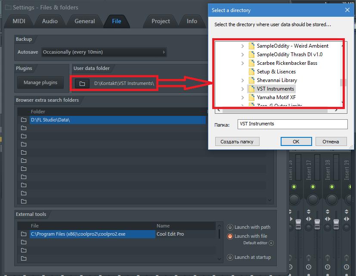Open the User data folder browse icon
This screenshot has width=356, height=276.
pyautogui.click(x=82, y=84)
